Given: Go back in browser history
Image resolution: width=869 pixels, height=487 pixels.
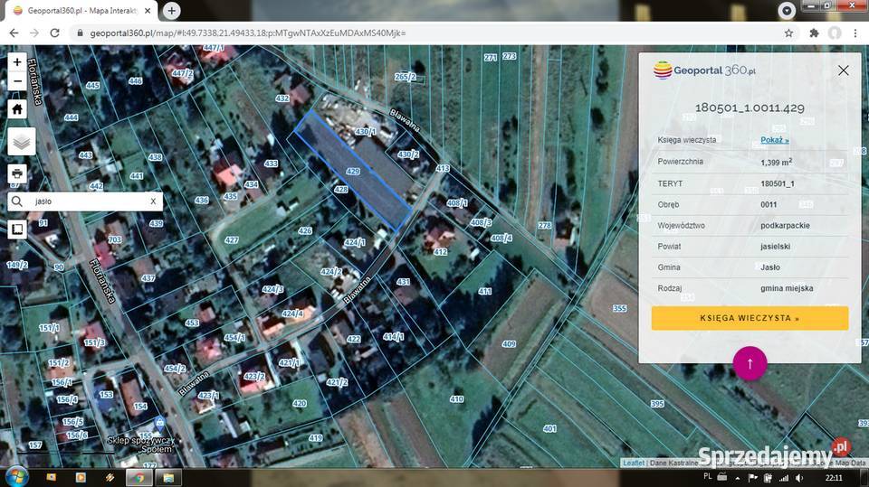Looking at the screenshot, I should click(x=14, y=33).
